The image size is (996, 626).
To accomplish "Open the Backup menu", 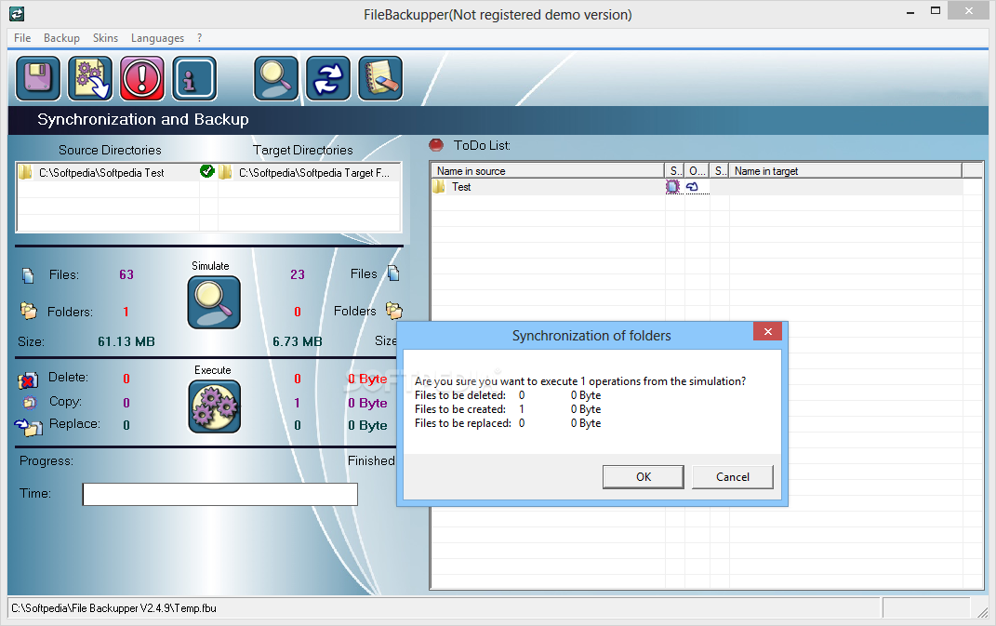I will [x=61, y=38].
